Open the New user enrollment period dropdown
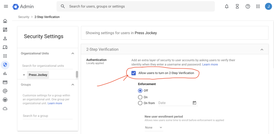The image size is (274, 134). [x=154, y=128]
